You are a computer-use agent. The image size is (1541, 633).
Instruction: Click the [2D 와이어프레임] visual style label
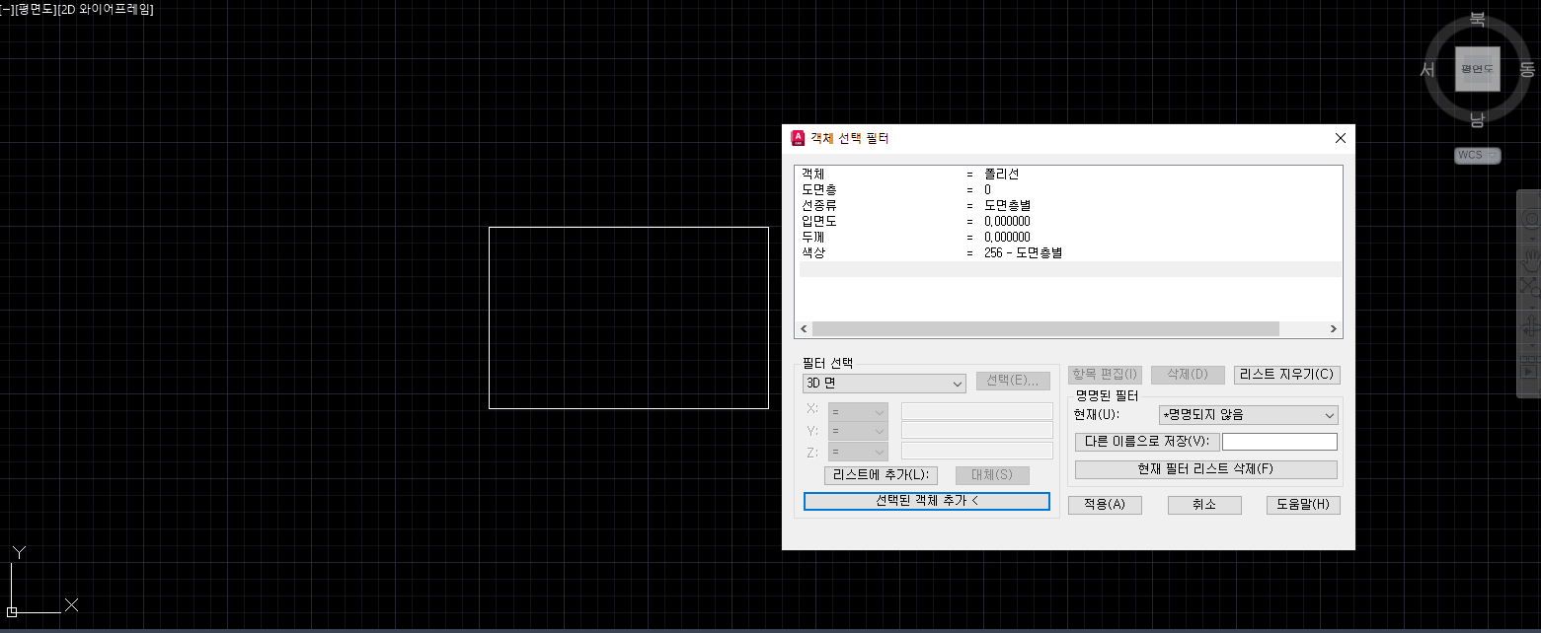click(x=106, y=9)
